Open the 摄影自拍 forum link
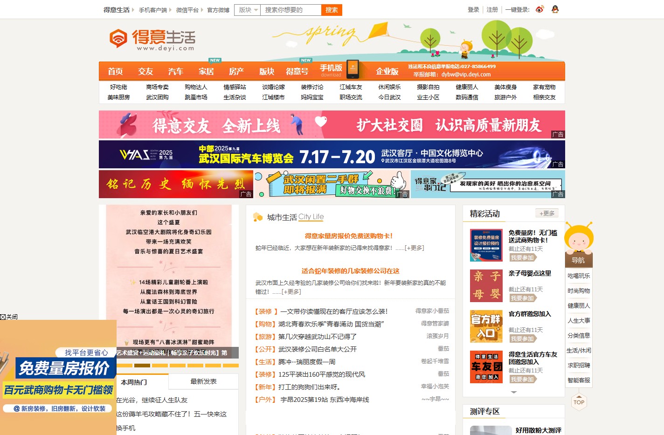 tap(428, 87)
